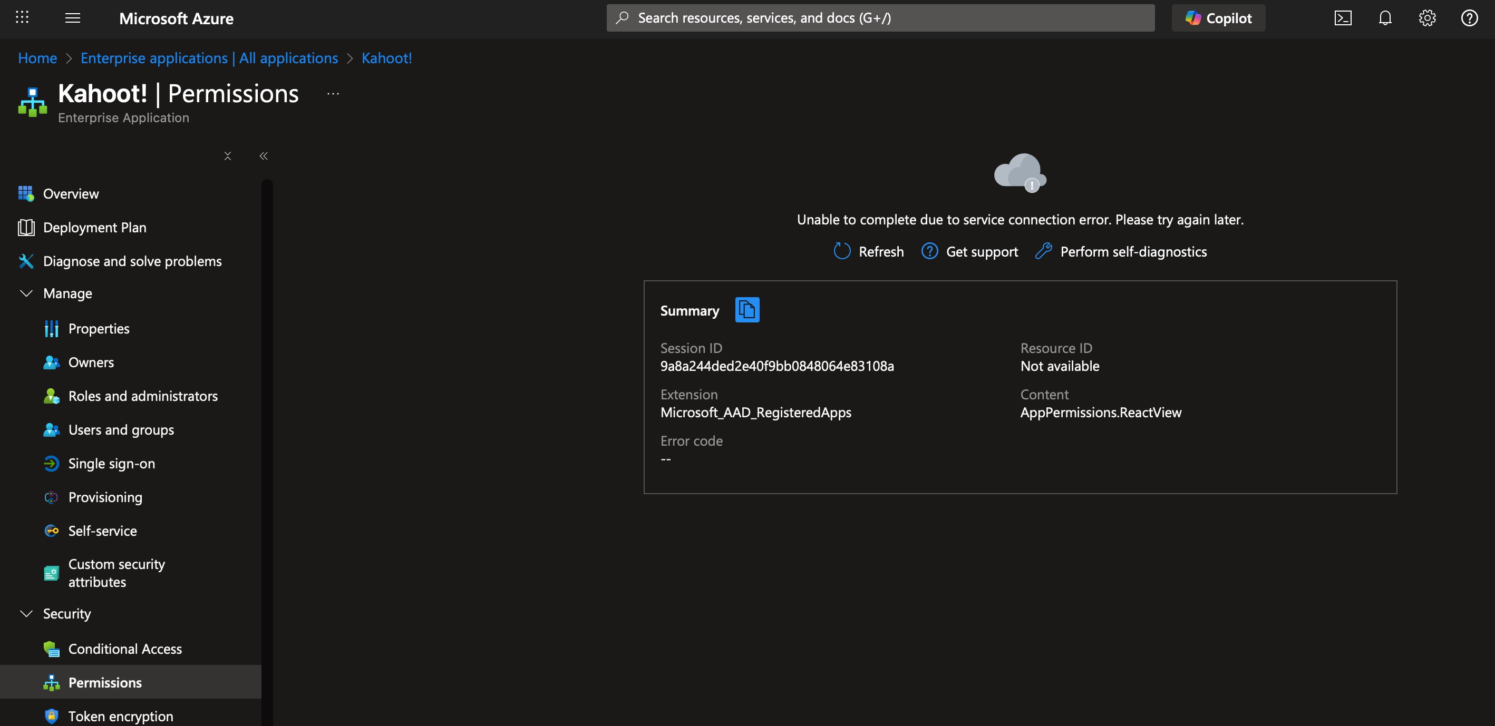Collapse the Manage section
Screen dimensions: 1495x726
26,293
